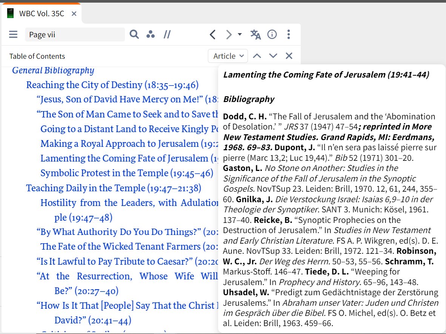Click the Uhsadel, W. author entry
This screenshot has width=446, height=334.
point(246,292)
